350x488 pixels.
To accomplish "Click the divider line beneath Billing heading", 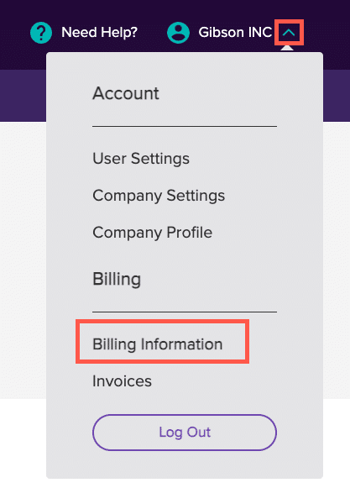I will pos(185,312).
